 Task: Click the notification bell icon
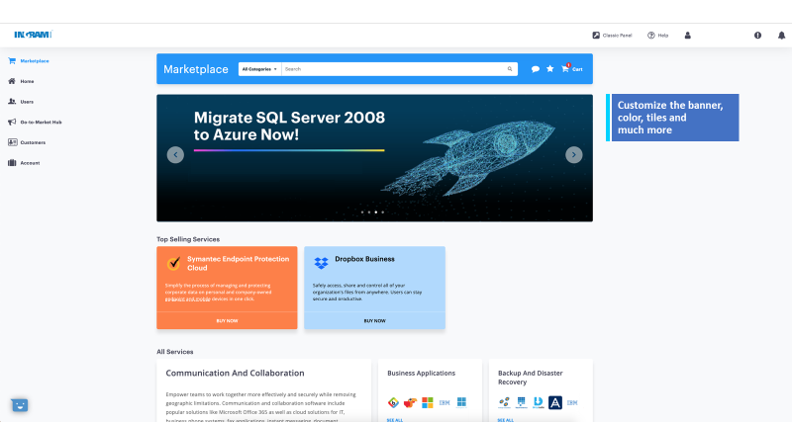click(x=780, y=35)
